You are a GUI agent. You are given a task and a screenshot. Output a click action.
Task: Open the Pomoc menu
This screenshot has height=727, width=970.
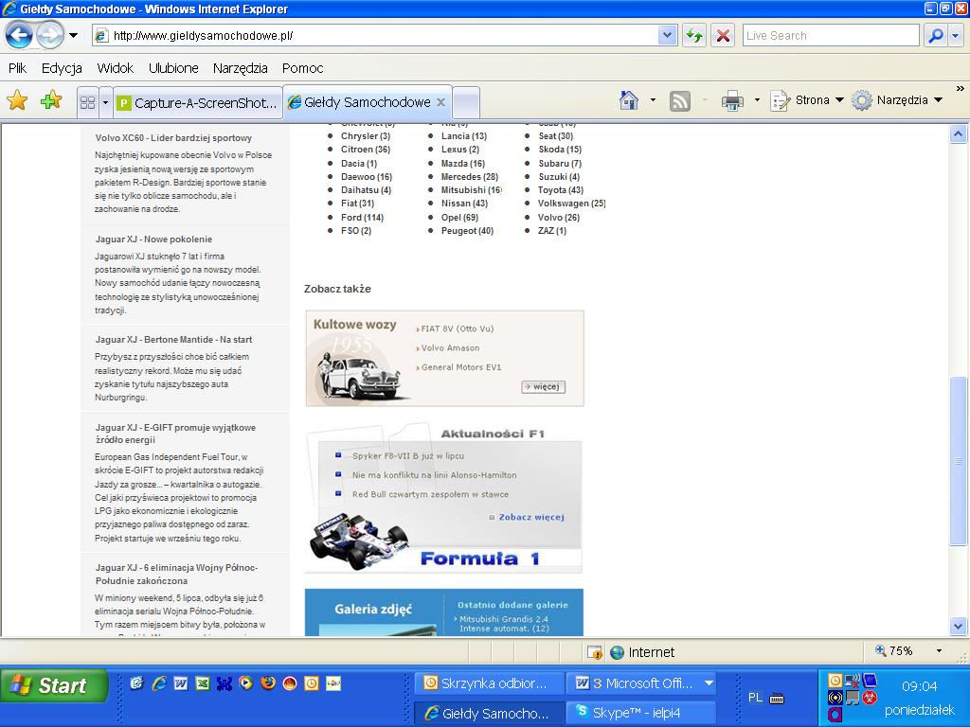click(x=302, y=68)
